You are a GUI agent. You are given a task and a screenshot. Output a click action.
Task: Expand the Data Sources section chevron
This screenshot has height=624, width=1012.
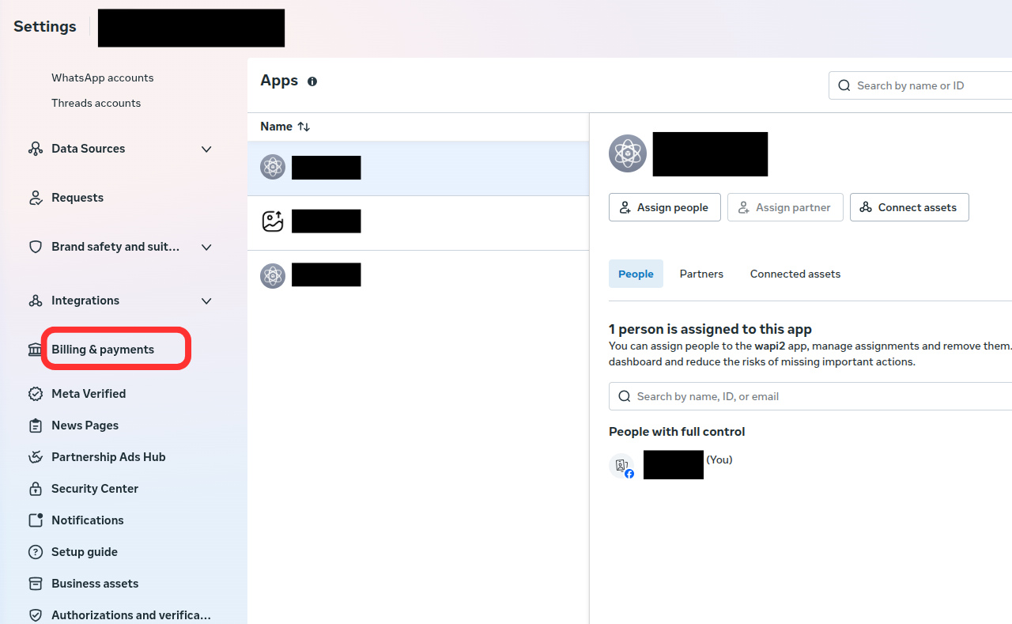click(206, 149)
